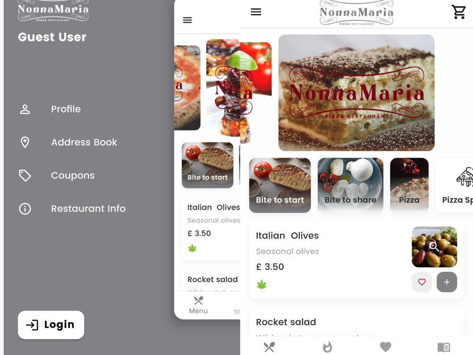Select the Bite to share category

click(x=350, y=185)
